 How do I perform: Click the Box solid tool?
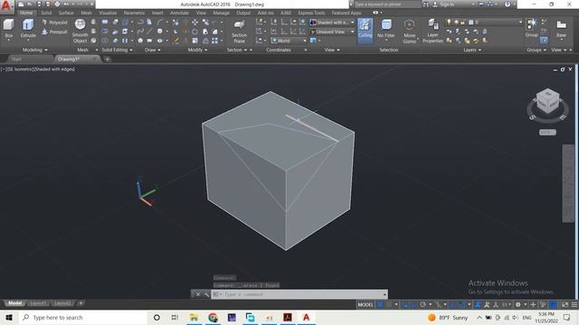[9, 28]
